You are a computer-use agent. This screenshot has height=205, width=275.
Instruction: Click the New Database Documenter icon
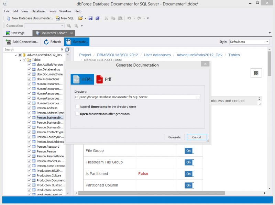8,18
